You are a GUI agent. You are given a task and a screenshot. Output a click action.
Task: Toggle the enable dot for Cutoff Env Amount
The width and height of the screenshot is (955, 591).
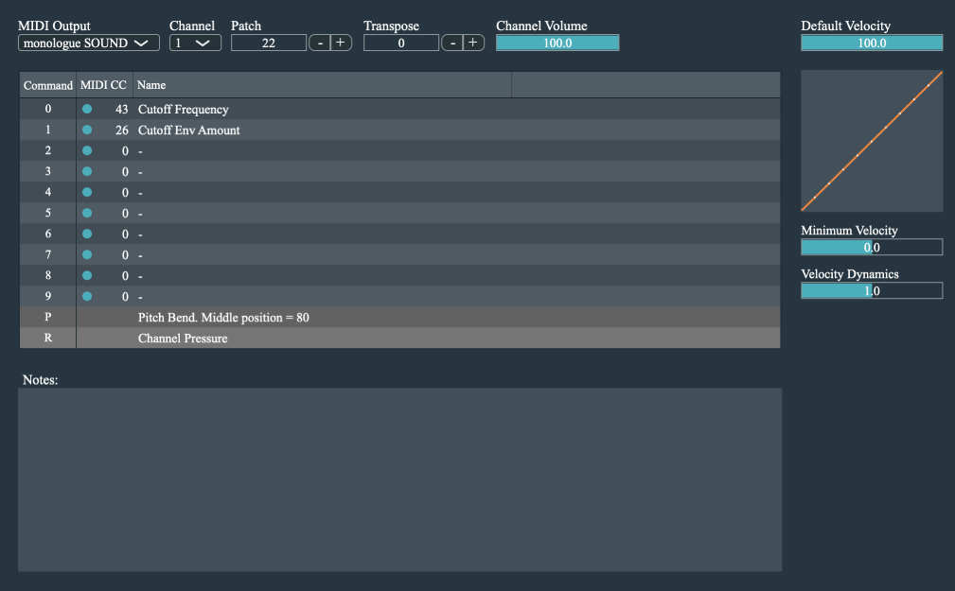point(86,130)
